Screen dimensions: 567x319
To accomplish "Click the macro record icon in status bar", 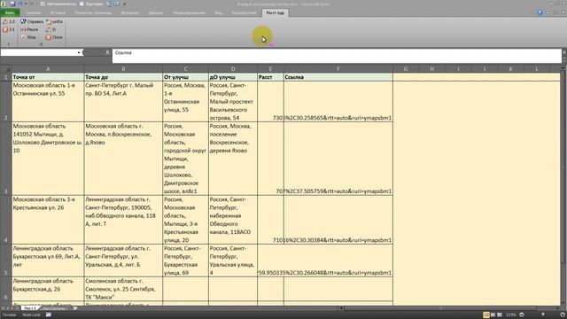I will [49, 315].
